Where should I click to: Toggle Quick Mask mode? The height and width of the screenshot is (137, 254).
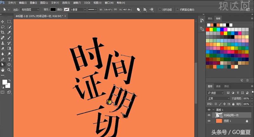point(3,92)
